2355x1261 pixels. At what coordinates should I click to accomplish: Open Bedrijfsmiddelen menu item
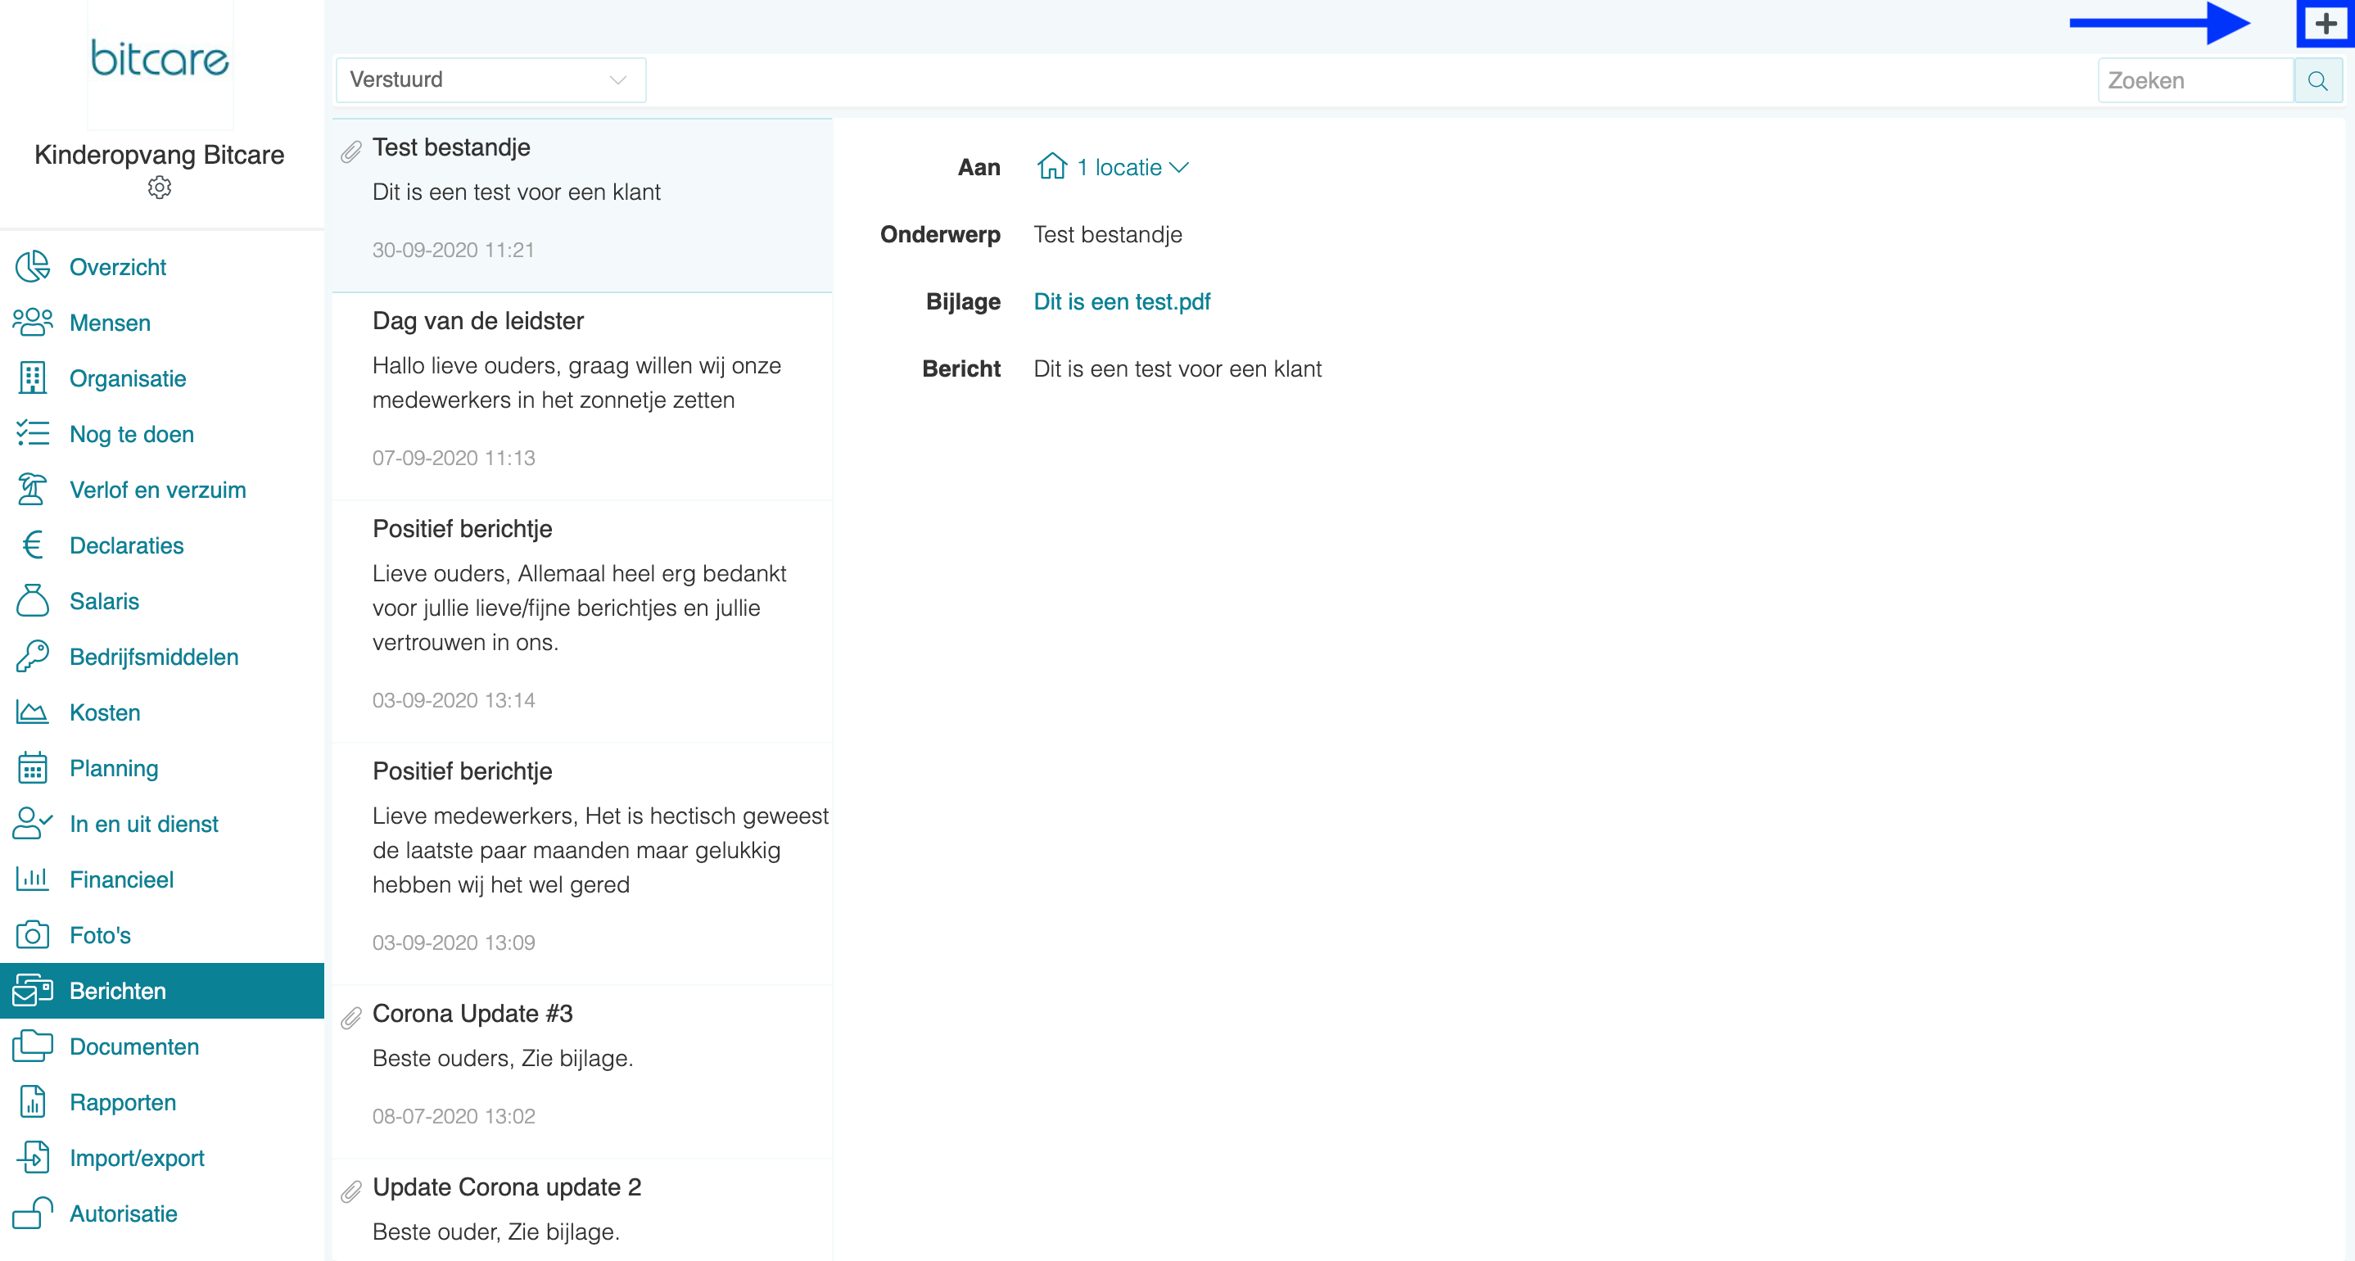pyautogui.click(x=162, y=658)
